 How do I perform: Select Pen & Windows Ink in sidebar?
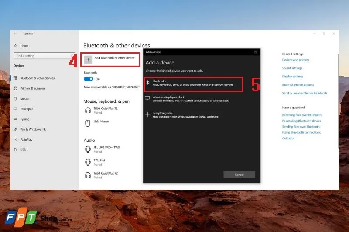33,129
